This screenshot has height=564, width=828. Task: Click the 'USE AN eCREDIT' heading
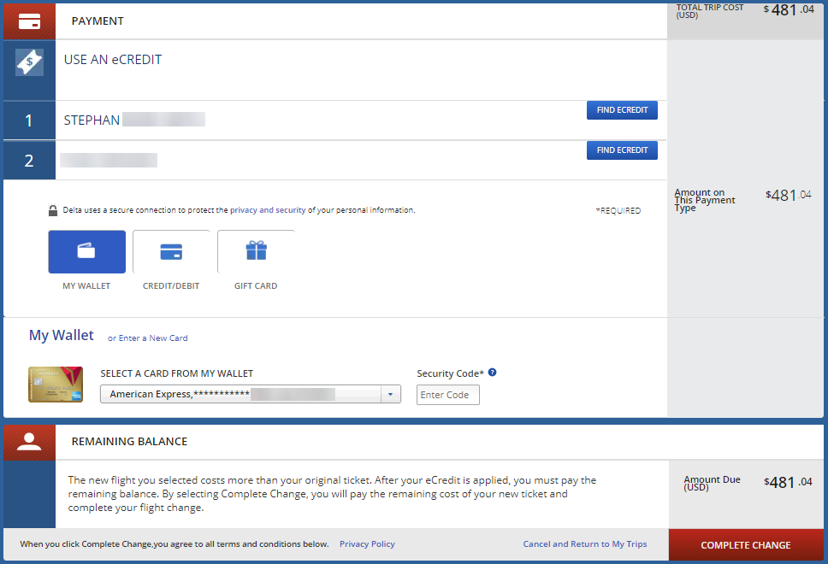tap(113, 60)
